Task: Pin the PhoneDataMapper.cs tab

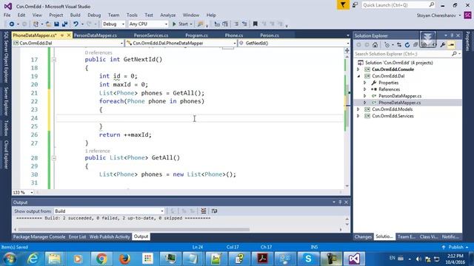Action: [x=62, y=35]
